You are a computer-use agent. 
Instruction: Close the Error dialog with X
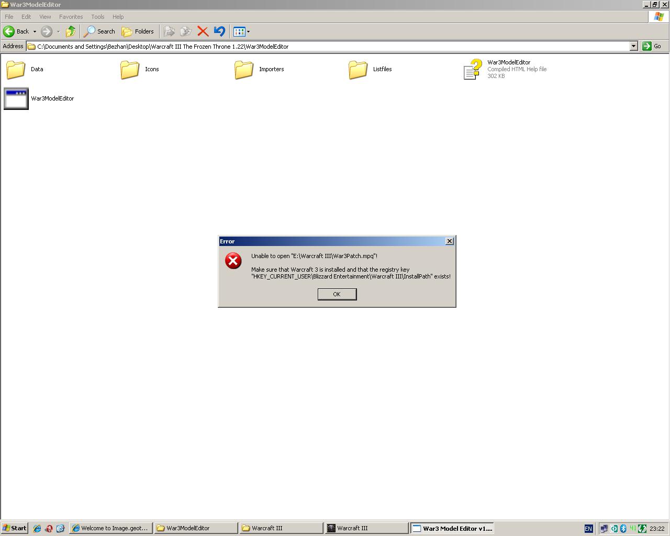[x=449, y=241]
